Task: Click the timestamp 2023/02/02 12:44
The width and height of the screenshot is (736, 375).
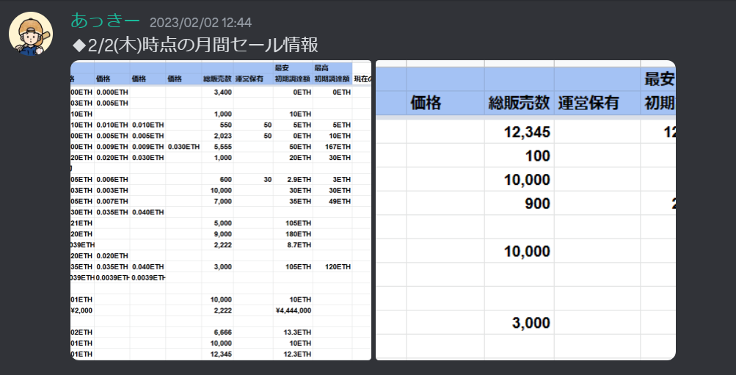Action: 200,22
